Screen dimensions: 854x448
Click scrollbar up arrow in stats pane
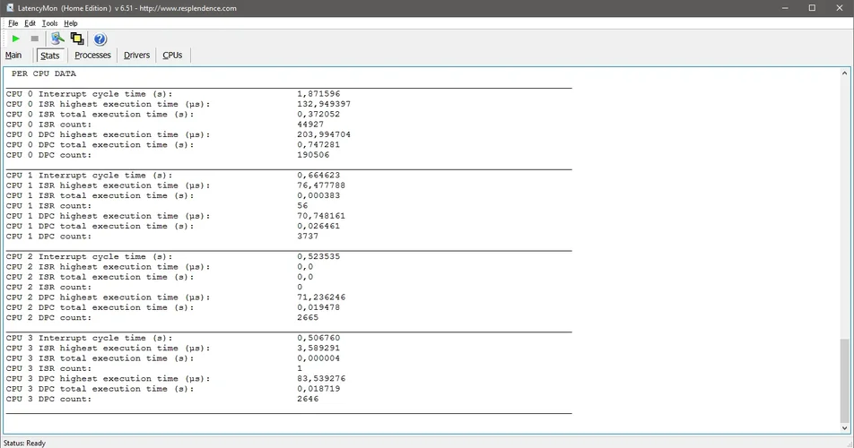pyautogui.click(x=845, y=73)
